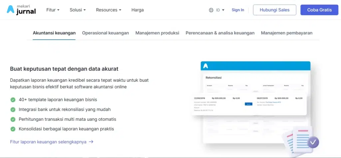341x158 pixels.
Task: Click the globe language icon
Action: click(x=211, y=10)
